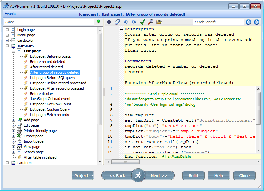Click the blue left arrow search icon
264x191 pixels.
(248, 22)
